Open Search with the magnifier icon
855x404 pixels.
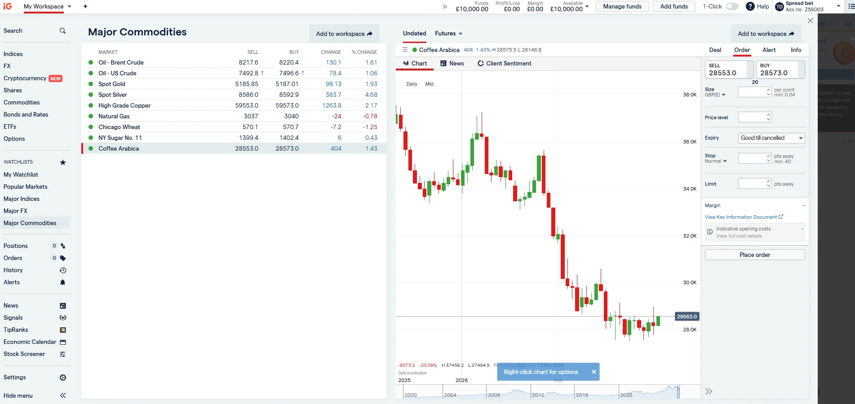pos(62,30)
